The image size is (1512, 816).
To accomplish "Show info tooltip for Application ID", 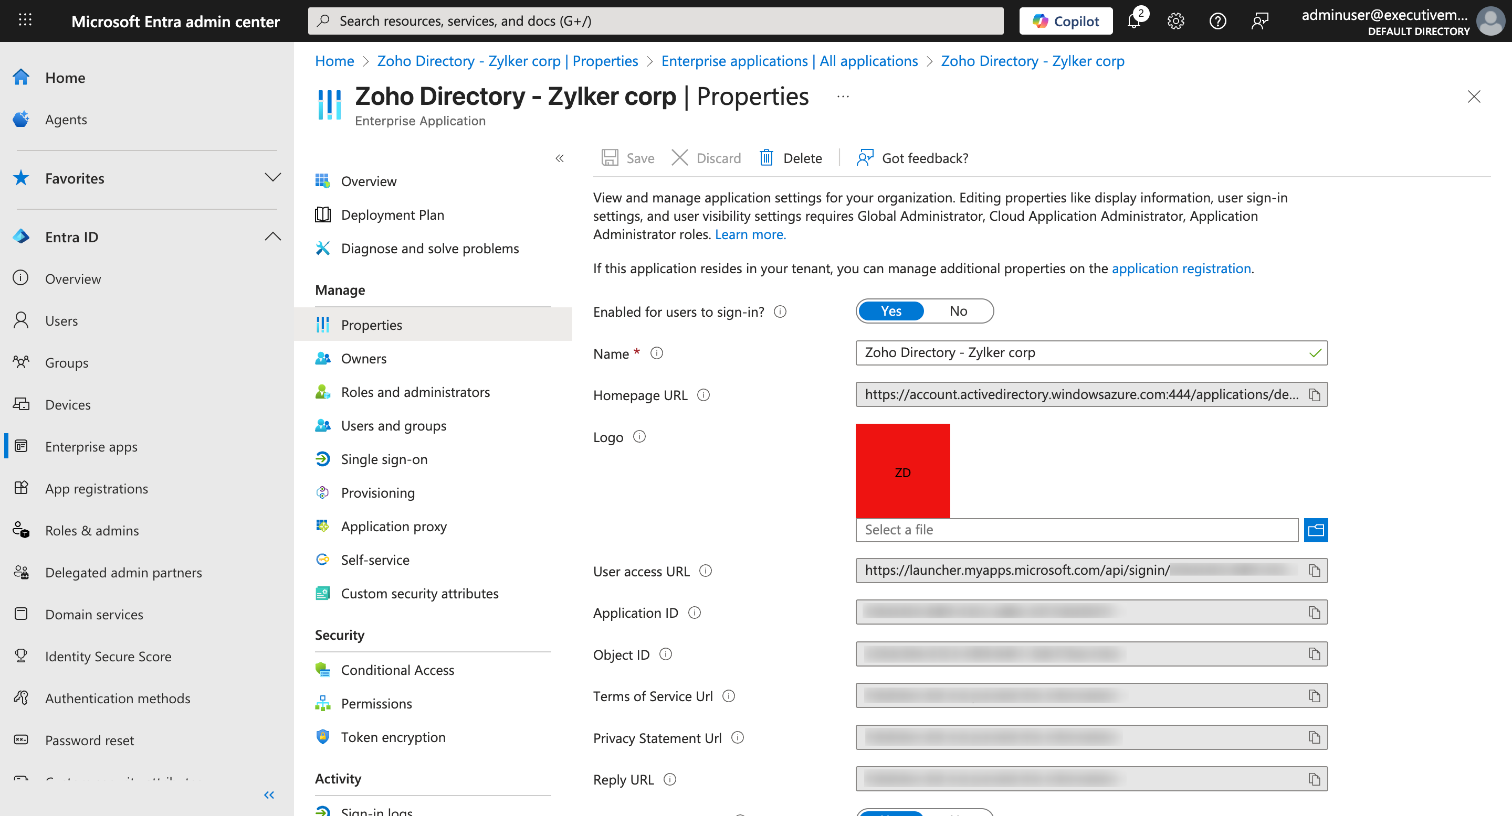I will [x=695, y=613].
